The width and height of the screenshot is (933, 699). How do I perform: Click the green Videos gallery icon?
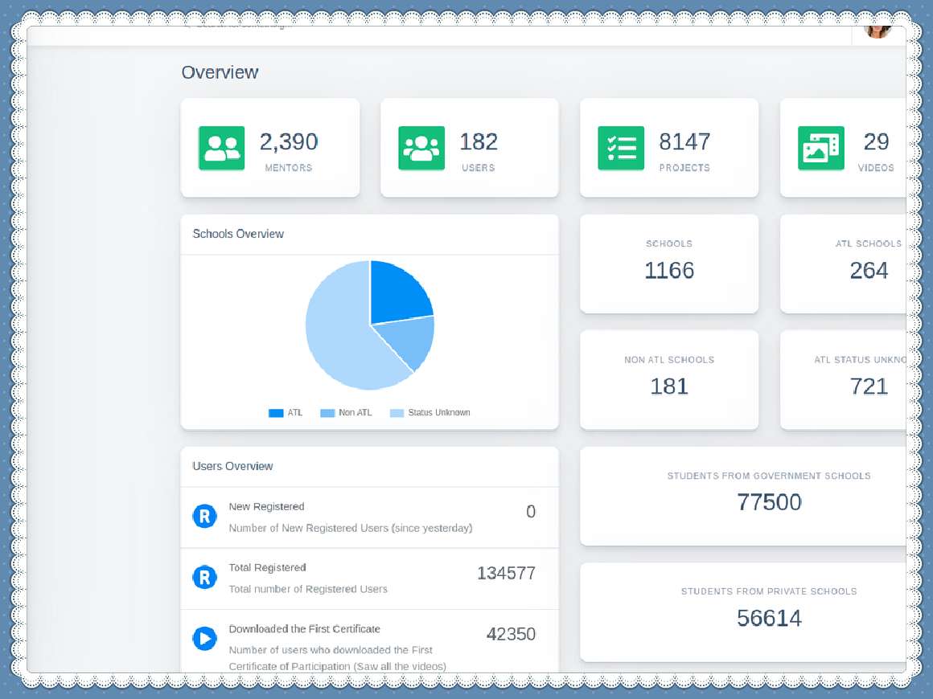point(820,148)
